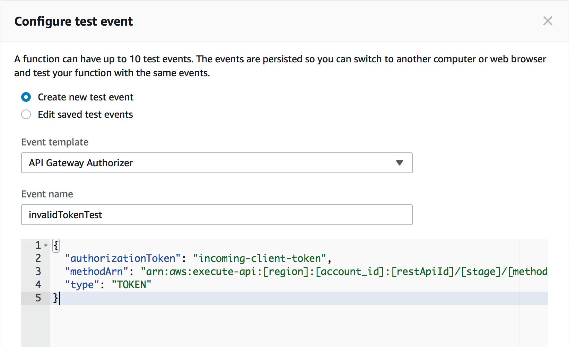This screenshot has height=347, width=569.
Task: Click the arn:aws:execute-api string value
Action: (343, 272)
